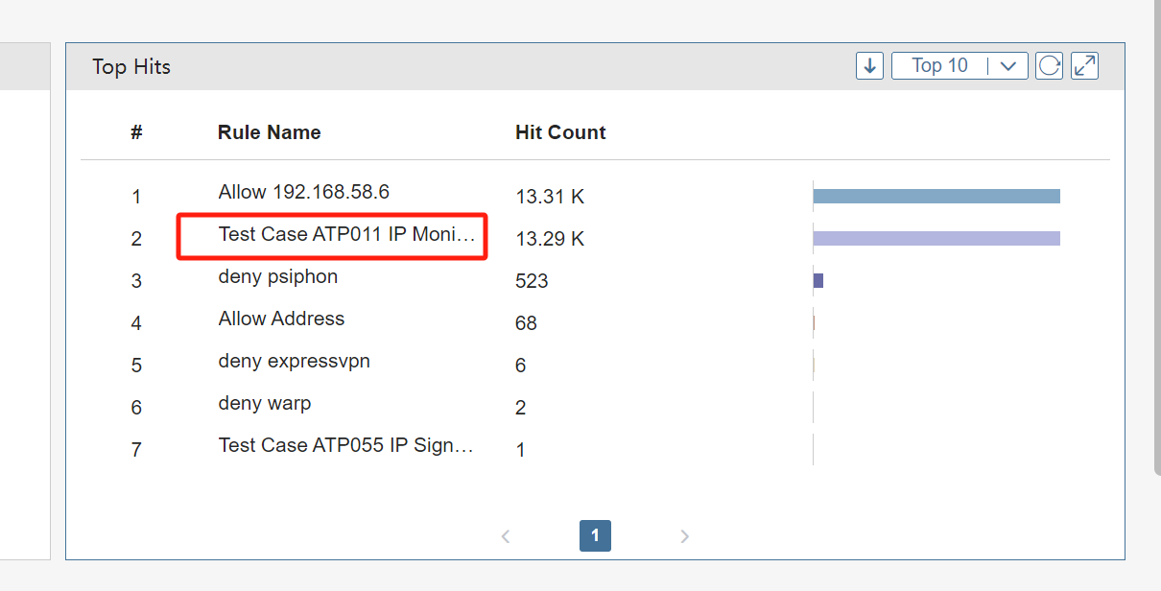Image resolution: width=1161 pixels, height=591 pixels.
Task: Click the blue bar for Allow 192.168.58.6
Action: point(936,196)
